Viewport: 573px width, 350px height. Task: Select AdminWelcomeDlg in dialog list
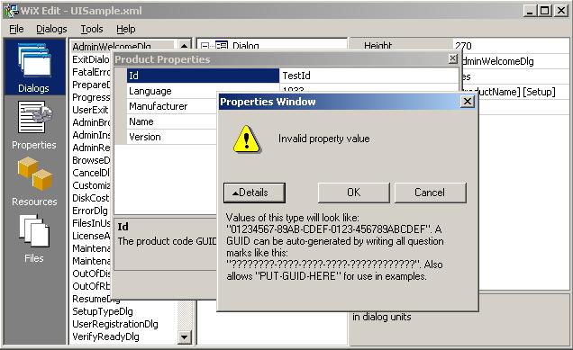coord(112,47)
